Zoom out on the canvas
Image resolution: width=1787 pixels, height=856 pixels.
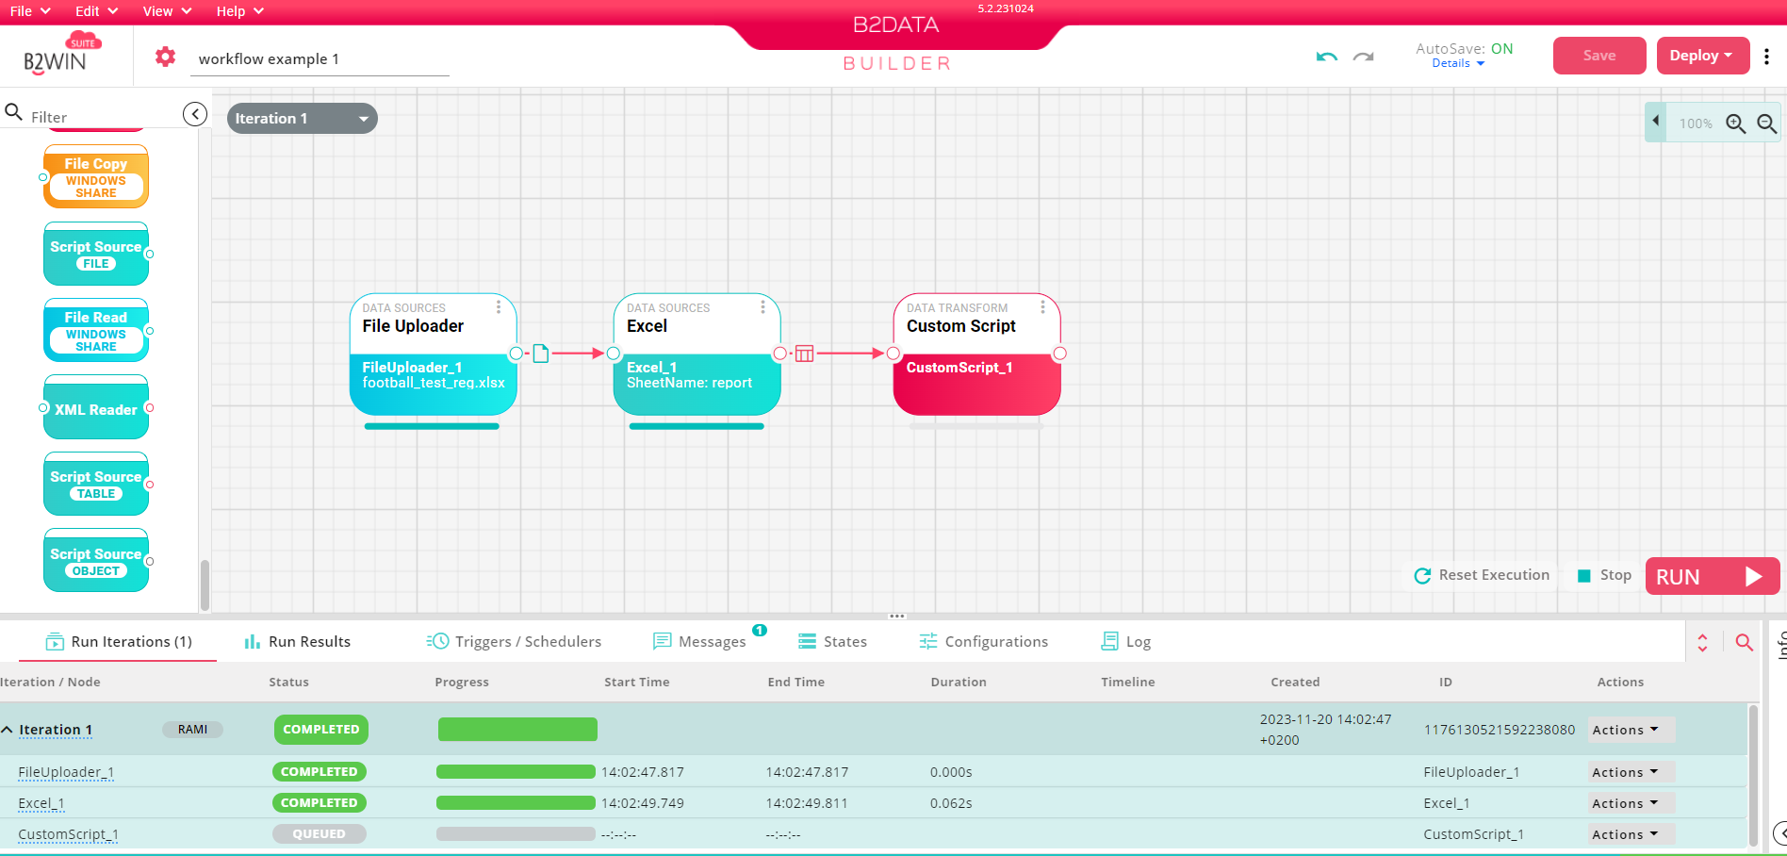[1766, 123]
